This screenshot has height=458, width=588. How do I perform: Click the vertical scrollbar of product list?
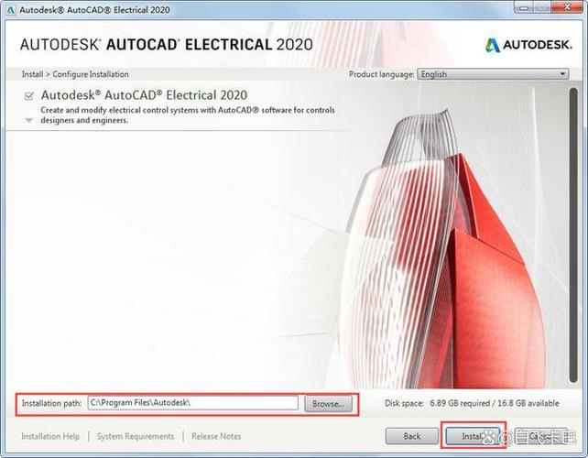[573, 234]
